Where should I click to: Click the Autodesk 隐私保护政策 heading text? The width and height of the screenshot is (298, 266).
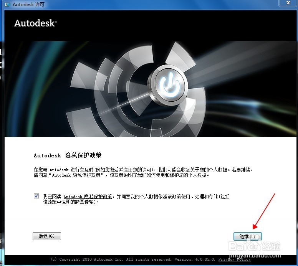(x=68, y=155)
